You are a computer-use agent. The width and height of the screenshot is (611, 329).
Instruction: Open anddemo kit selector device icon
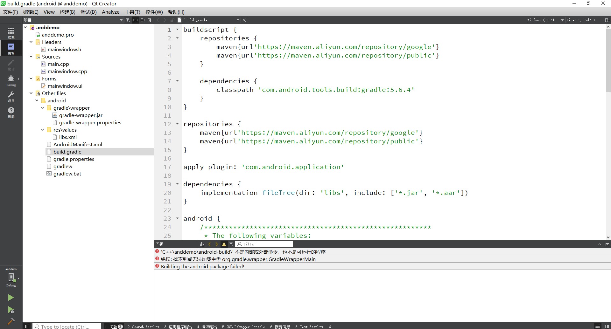click(x=11, y=277)
